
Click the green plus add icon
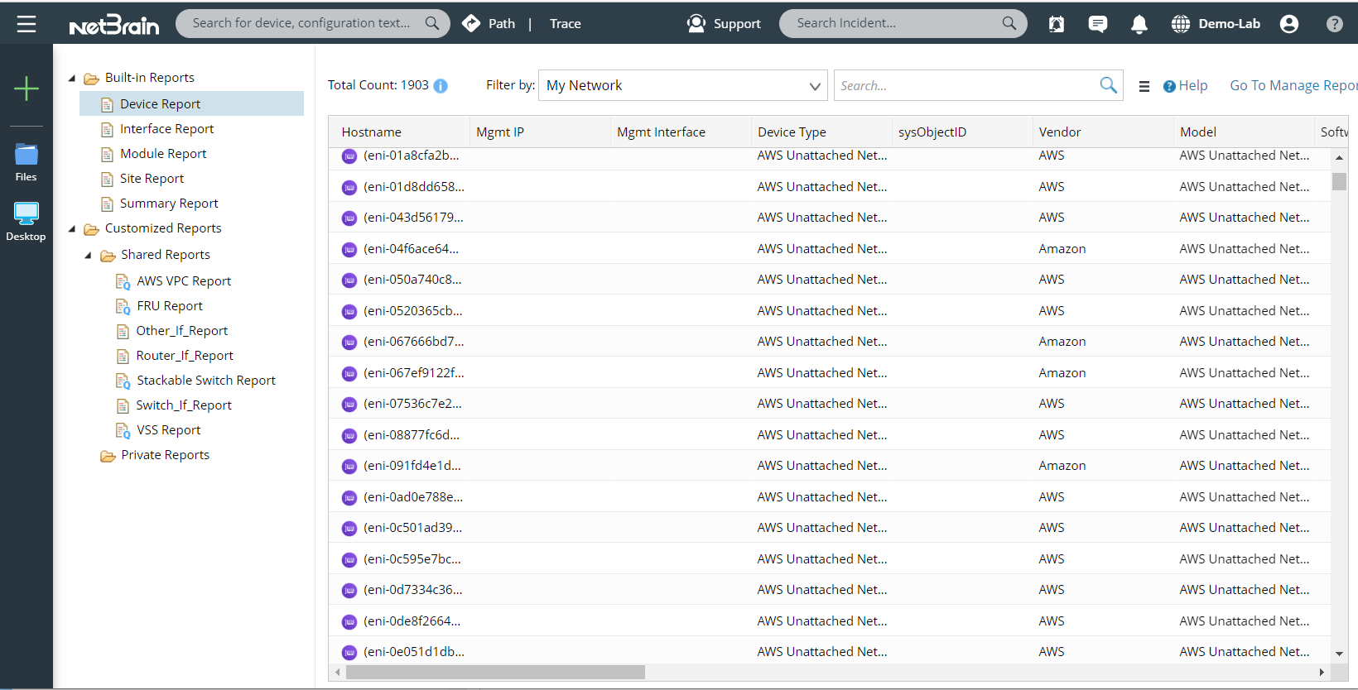click(26, 89)
